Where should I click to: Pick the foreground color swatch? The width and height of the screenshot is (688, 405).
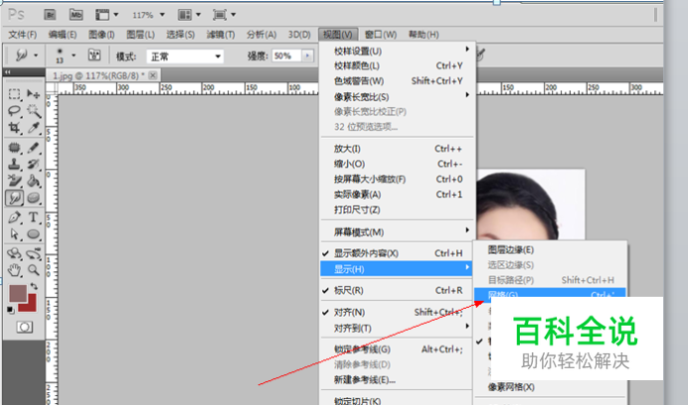(x=17, y=293)
